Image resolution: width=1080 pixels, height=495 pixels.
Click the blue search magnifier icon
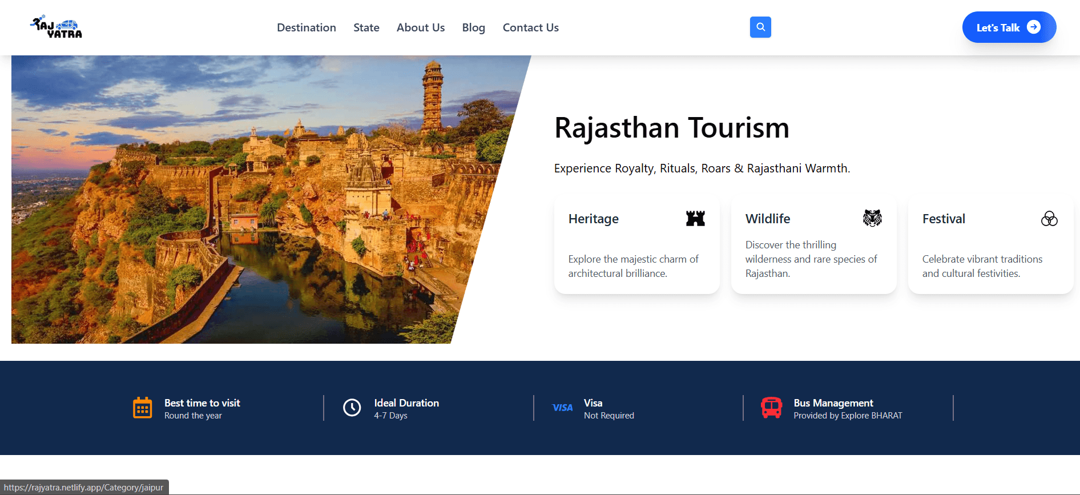pyautogui.click(x=760, y=27)
